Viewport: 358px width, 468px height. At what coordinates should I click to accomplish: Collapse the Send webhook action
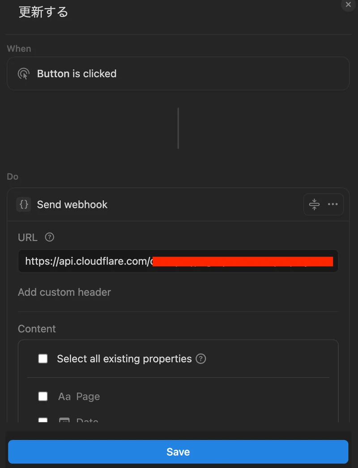click(x=314, y=204)
